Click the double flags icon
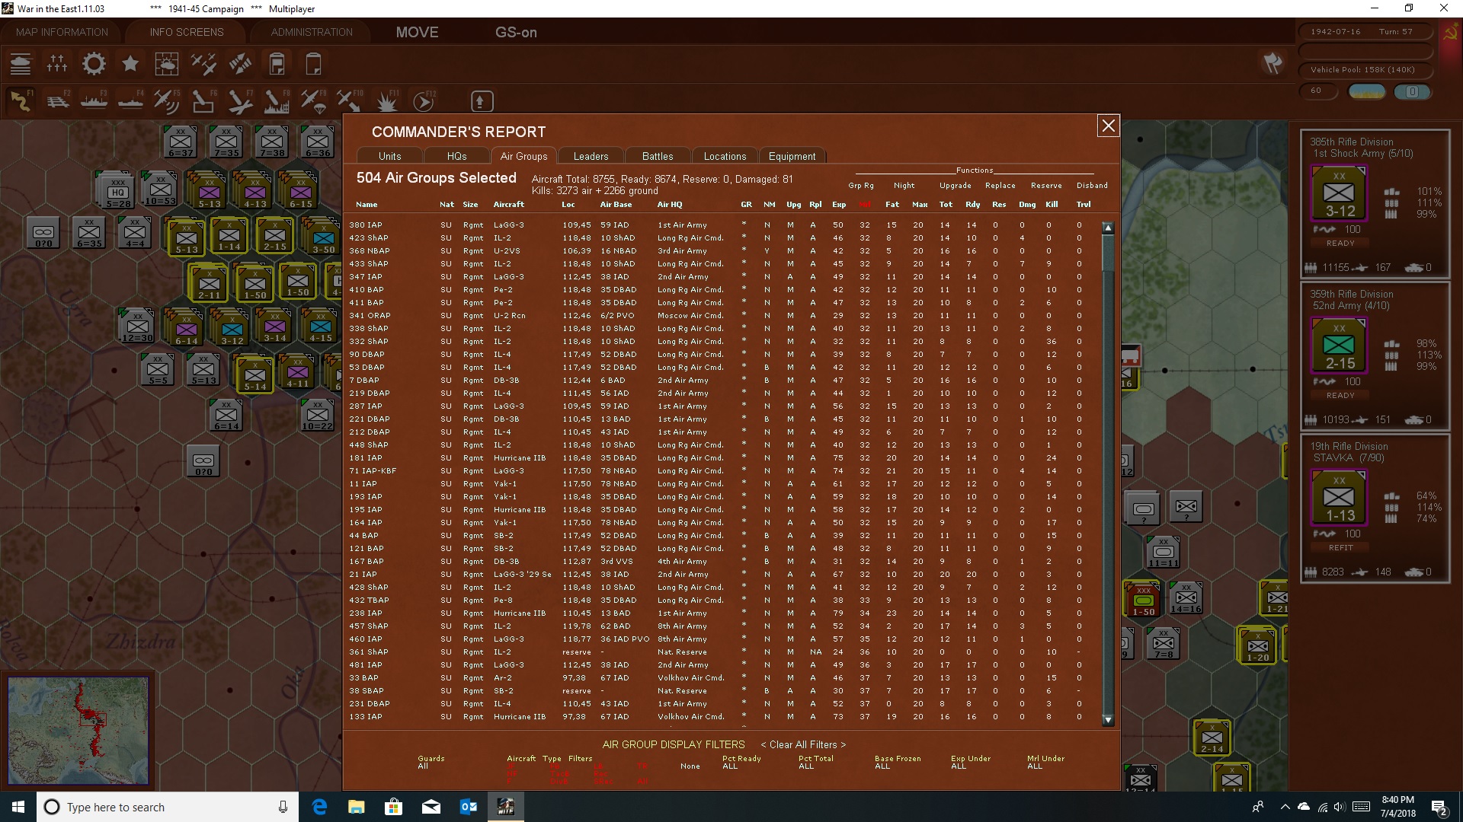The height and width of the screenshot is (822, 1463). tap(1273, 63)
